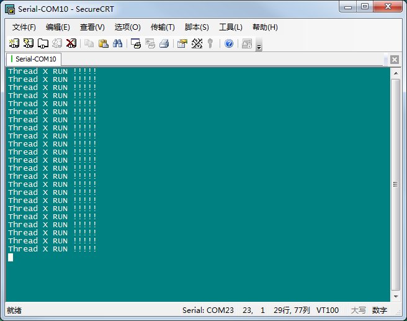Open the 工具(L) menu
This screenshot has width=407, height=321.
[x=231, y=27]
